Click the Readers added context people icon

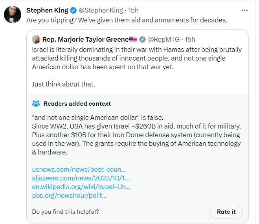point(36,104)
